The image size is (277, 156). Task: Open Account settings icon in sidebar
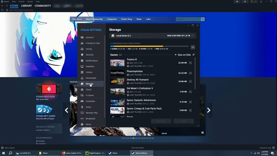[82, 37]
